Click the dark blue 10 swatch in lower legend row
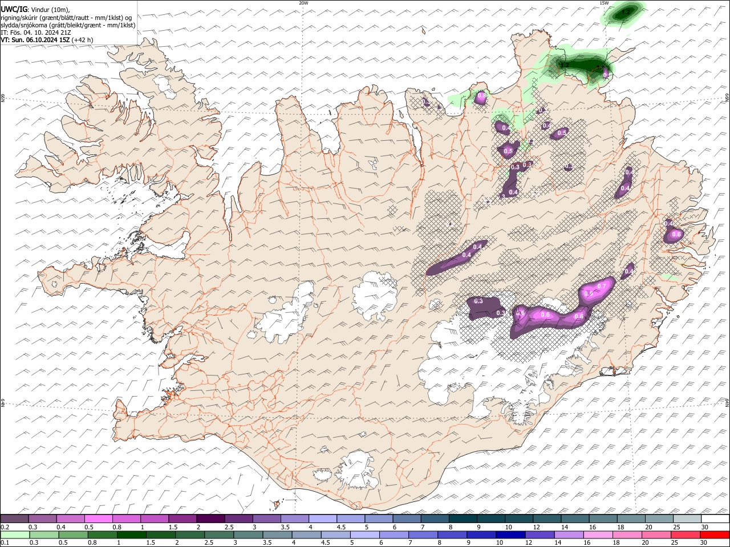The width and height of the screenshot is (730, 547). click(x=510, y=535)
